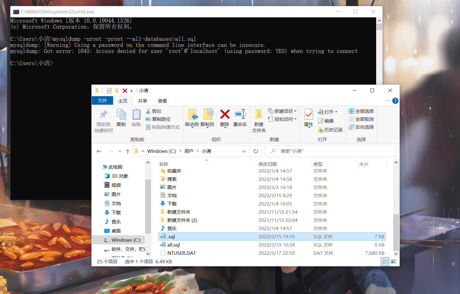Click the red Delete (删除) icon

225,114
